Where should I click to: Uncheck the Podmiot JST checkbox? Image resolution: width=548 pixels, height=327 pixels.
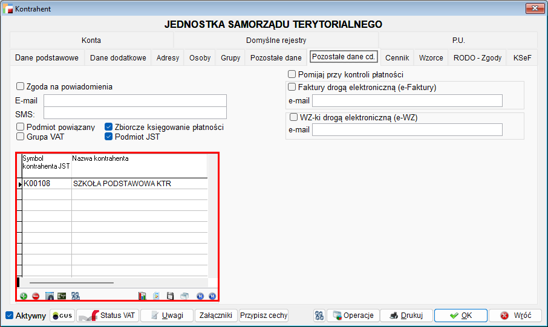pyautogui.click(x=109, y=137)
